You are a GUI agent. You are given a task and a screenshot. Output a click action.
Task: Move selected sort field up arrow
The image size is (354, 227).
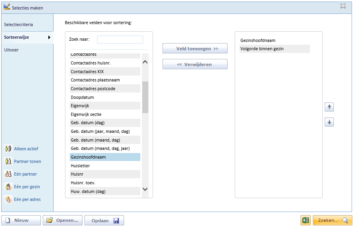(329, 107)
